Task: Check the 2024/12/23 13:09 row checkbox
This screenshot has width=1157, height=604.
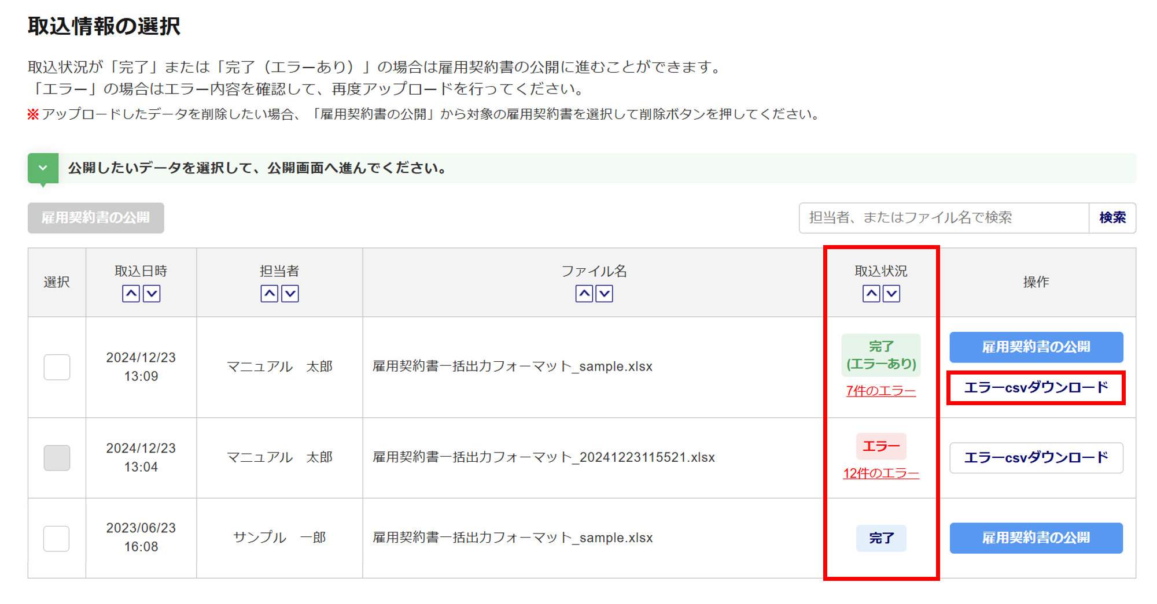Action: click(x=57, y=367)
